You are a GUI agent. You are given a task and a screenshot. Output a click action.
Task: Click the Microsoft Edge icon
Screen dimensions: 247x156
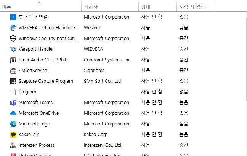(13, 124)
